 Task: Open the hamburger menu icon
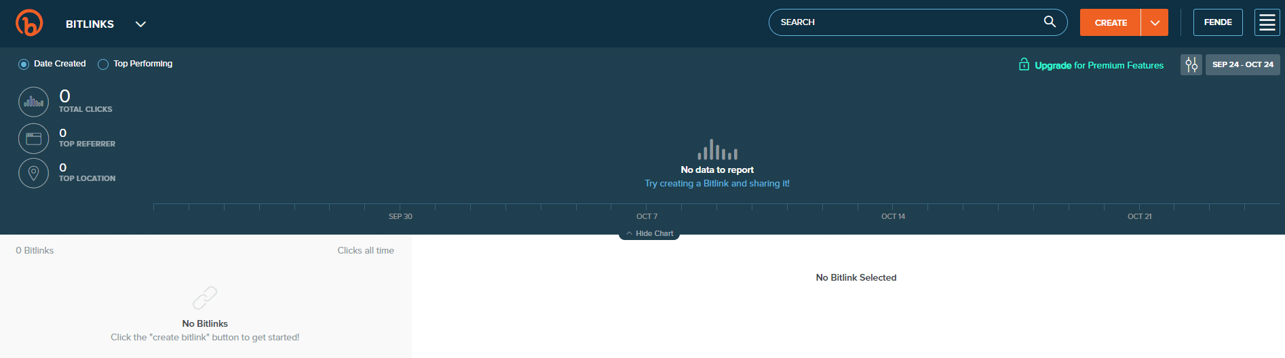[1267, 22]
